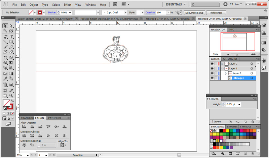Screen dimensions: 269x158
Task: Click the Delete Selection trash in Layers panel
Action: pyautogui.click(x=253, y=122)
